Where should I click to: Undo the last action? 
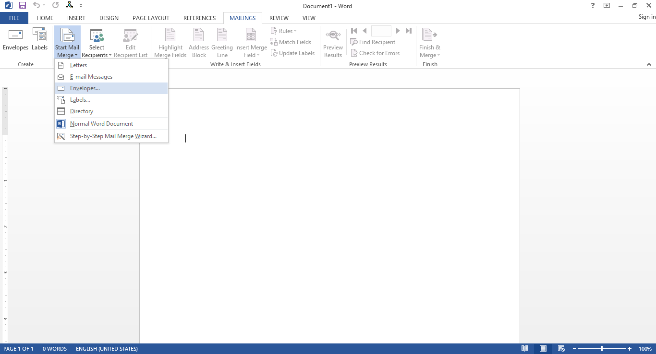pos(36,6)
